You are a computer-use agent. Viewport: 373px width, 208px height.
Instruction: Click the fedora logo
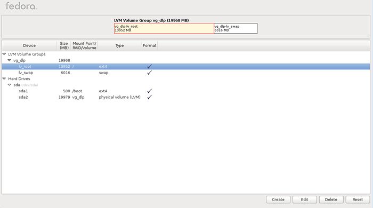21,6
